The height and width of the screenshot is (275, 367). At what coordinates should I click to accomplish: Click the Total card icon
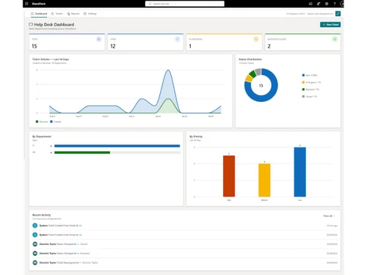(98, 39)
